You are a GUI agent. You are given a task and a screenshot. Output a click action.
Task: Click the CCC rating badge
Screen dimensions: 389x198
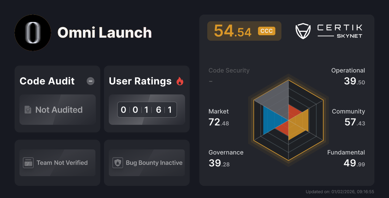tap(267, 31)
